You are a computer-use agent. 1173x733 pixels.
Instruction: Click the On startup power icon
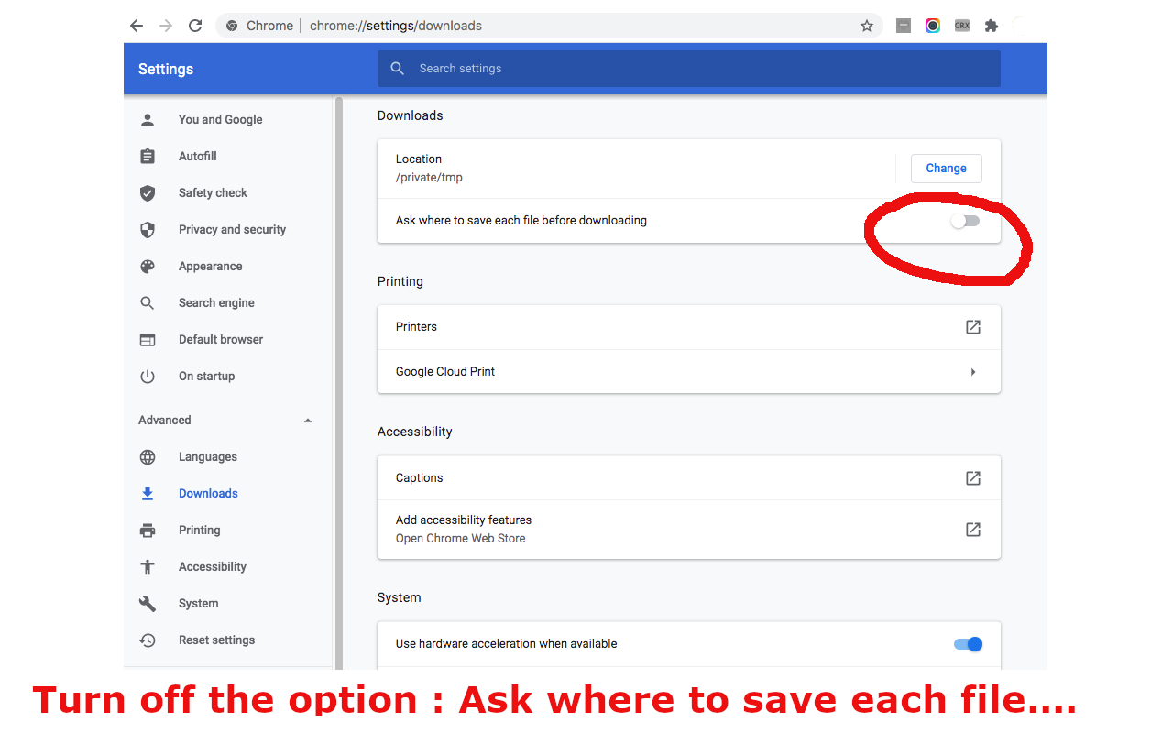(x=148, y=376)
